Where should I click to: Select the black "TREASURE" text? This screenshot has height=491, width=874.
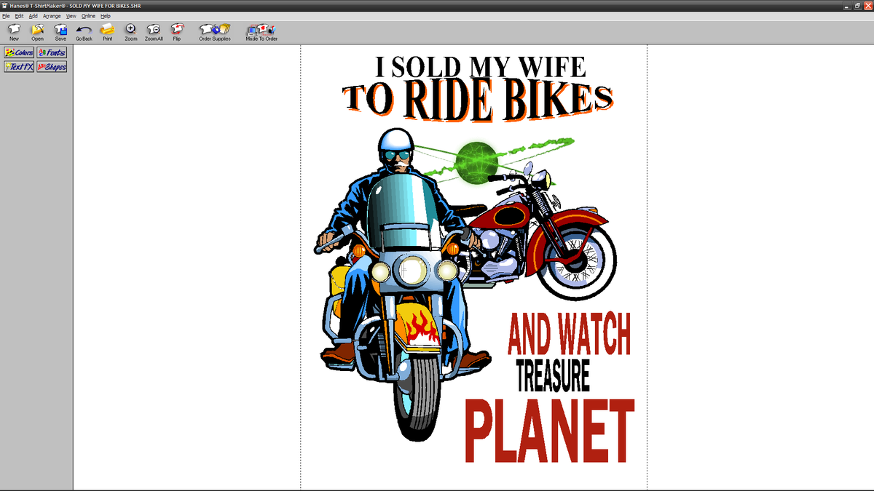[x=553, y=377]
